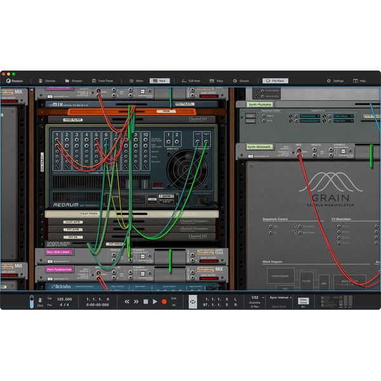Open the Devices panel
Viewport: 381px width, 381px height.
click(x=47, y=81)
